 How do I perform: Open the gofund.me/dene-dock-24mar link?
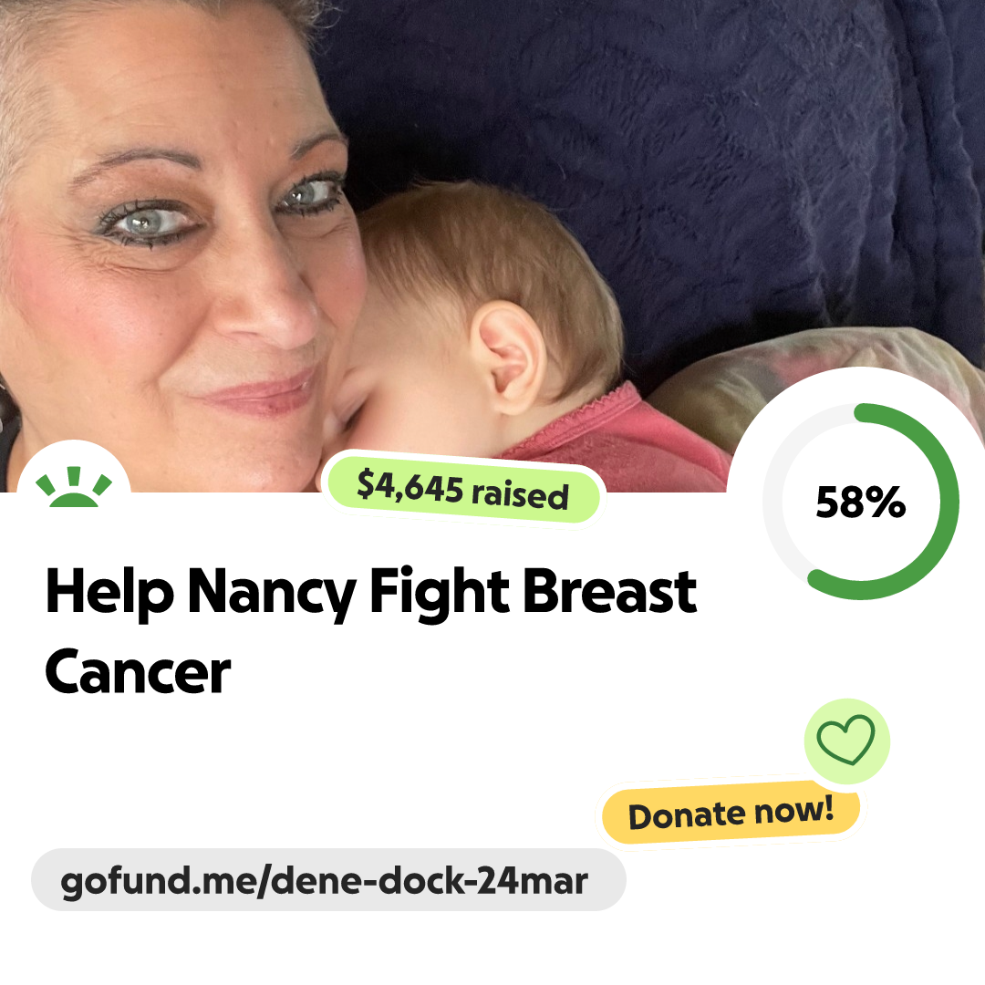324,881
